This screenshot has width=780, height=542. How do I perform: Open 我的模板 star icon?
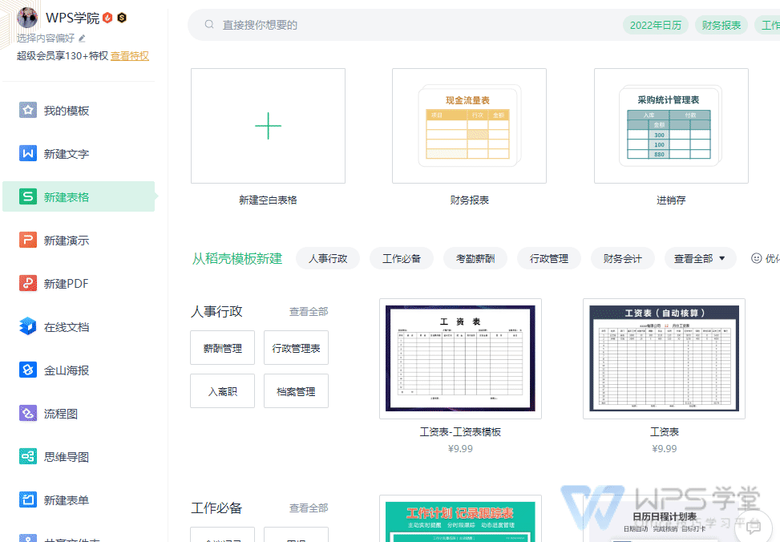(28, 110)
